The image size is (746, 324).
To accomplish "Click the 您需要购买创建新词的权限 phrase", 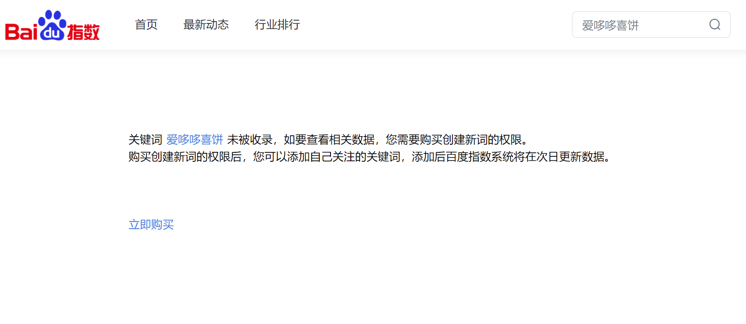I will pyautogui.click(x=453, y=140).
